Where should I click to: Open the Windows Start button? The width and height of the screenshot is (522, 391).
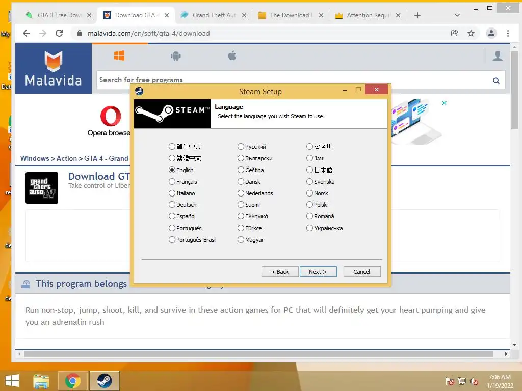tap(12, 381)
